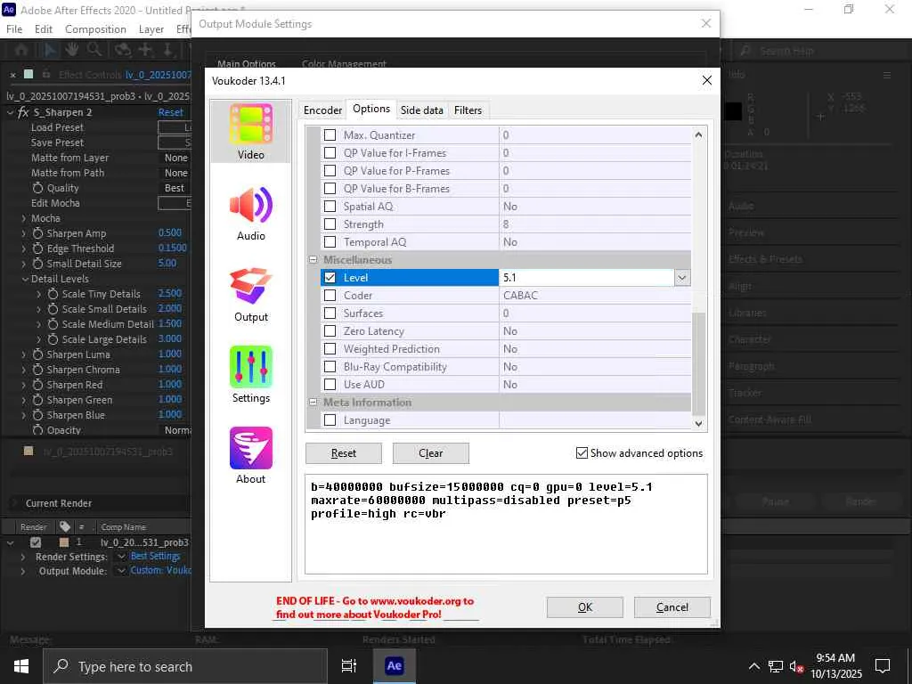Screen dimensions: 912x684
Task: Click the Sharpen Luma stopwatch icon
Action: (37, 354)
